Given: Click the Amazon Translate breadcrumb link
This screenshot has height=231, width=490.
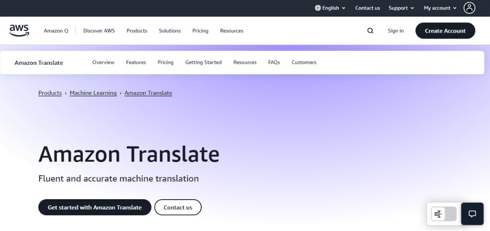Looking at the screenshot, I should pyautogui.click(x=149, y=93).
